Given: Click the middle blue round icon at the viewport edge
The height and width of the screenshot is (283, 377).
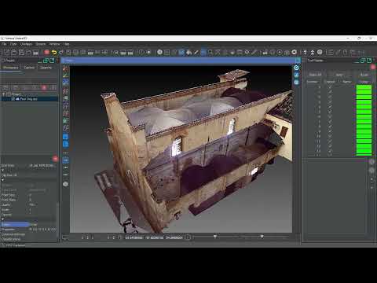Looking at the screenshot, I should pyautogui.click(x=296, y=75).
